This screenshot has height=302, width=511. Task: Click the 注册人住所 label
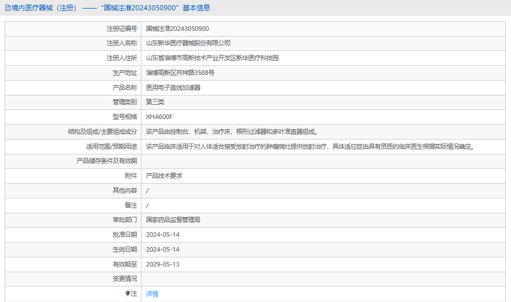pos(122,58)
